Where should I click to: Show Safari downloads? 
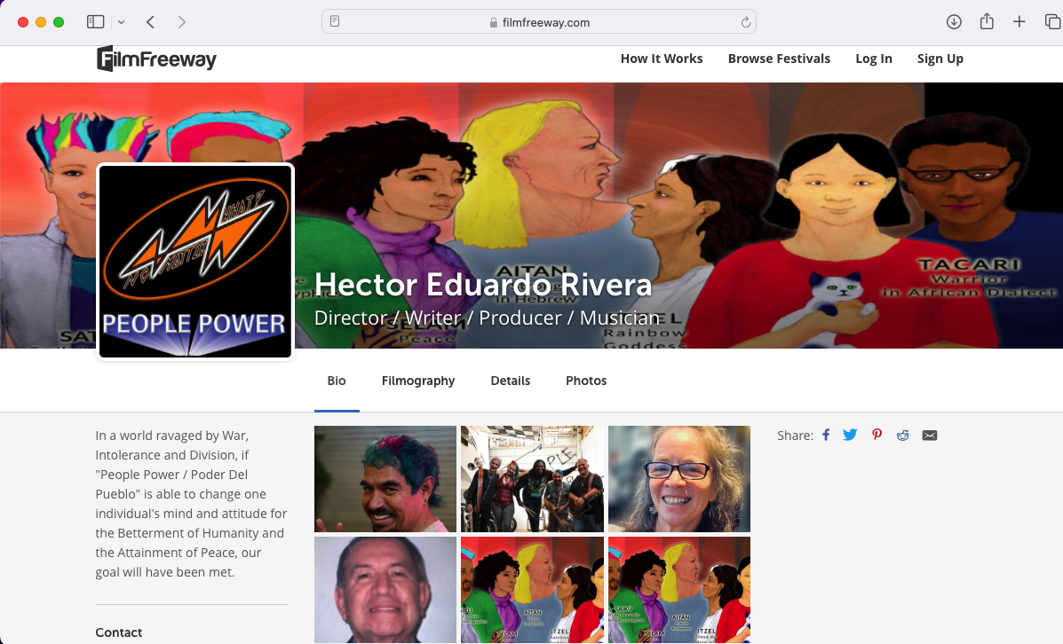pyautogui.click(x=954, y=21)
